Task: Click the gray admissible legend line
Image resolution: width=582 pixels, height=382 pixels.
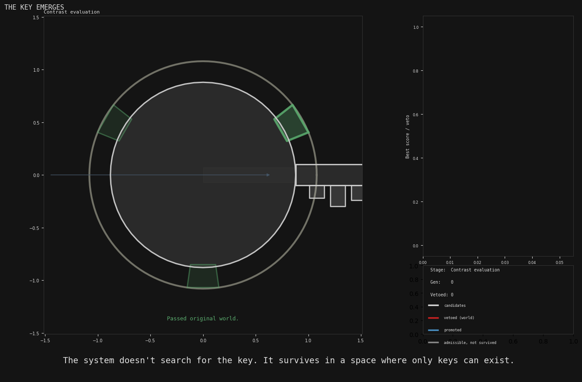Action: (433, 343)
